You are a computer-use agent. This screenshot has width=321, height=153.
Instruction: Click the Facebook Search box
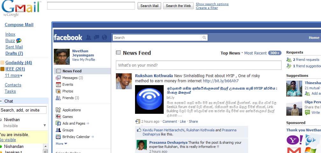pos(157,38)
